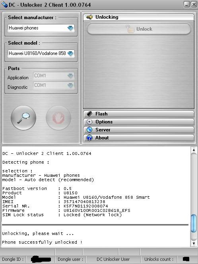Image resolution: width=198 pixels, height=264 pixels.
Task: Click the 'Unlocks count :' status label
Action: click(x=159, y=259)
